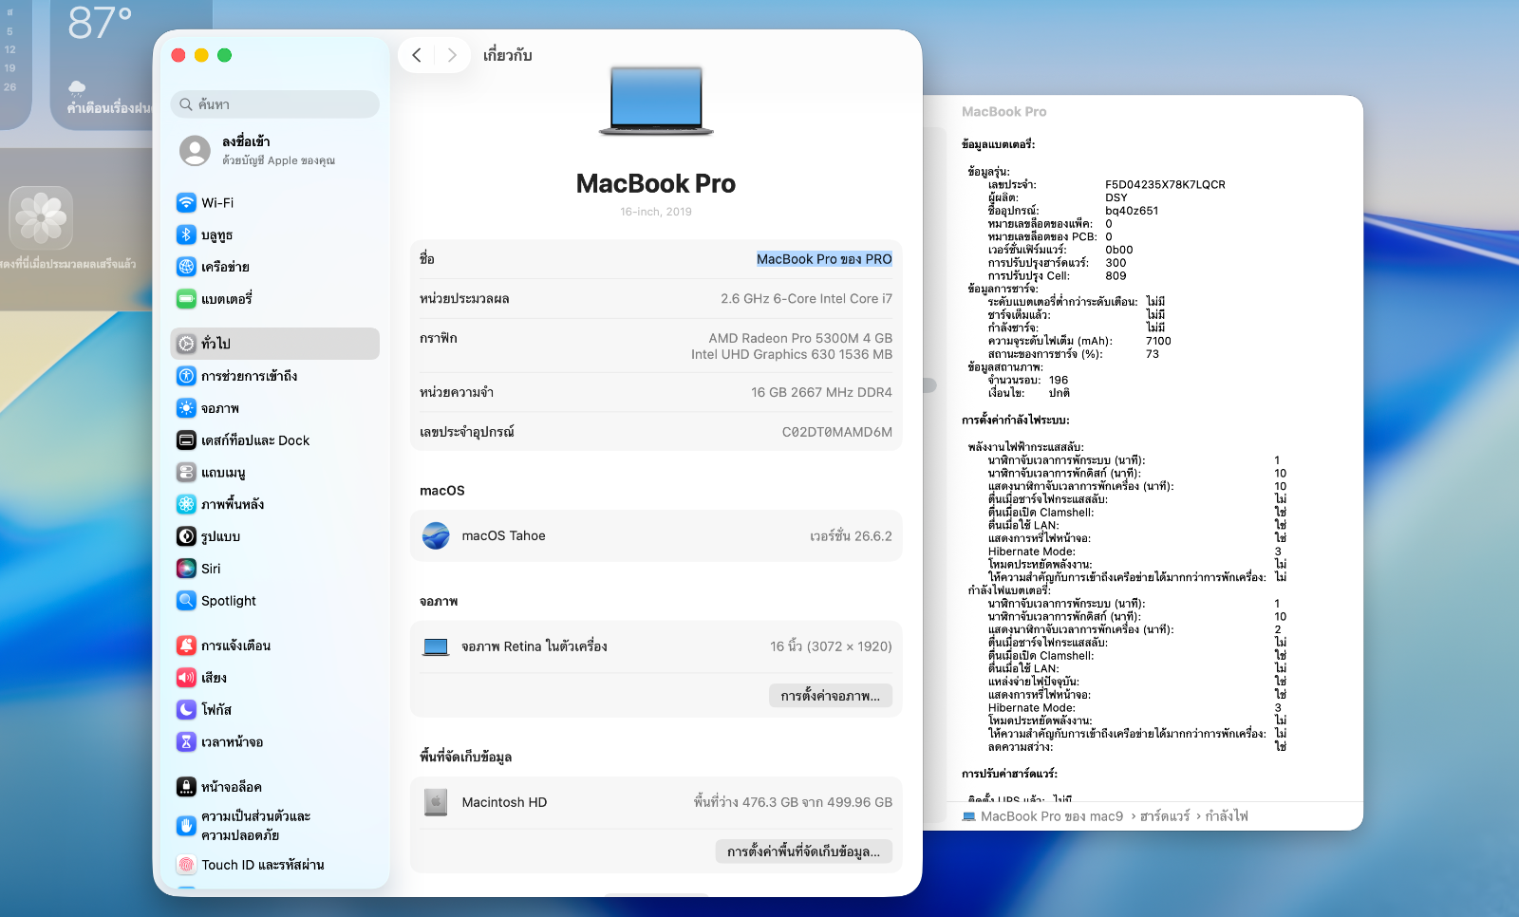Open เสียง sound icon
This screenshot has height=917, width=1519.
[x=186, y=678]
